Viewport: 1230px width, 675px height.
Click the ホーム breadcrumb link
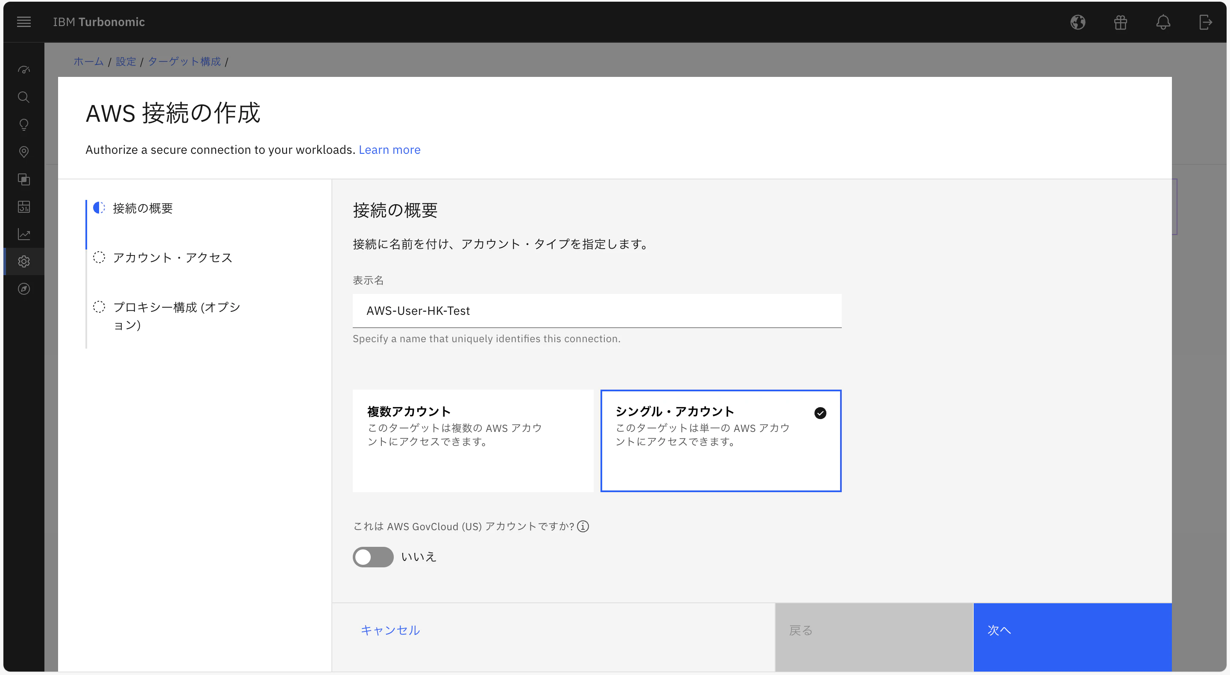(x=88, y=61)
